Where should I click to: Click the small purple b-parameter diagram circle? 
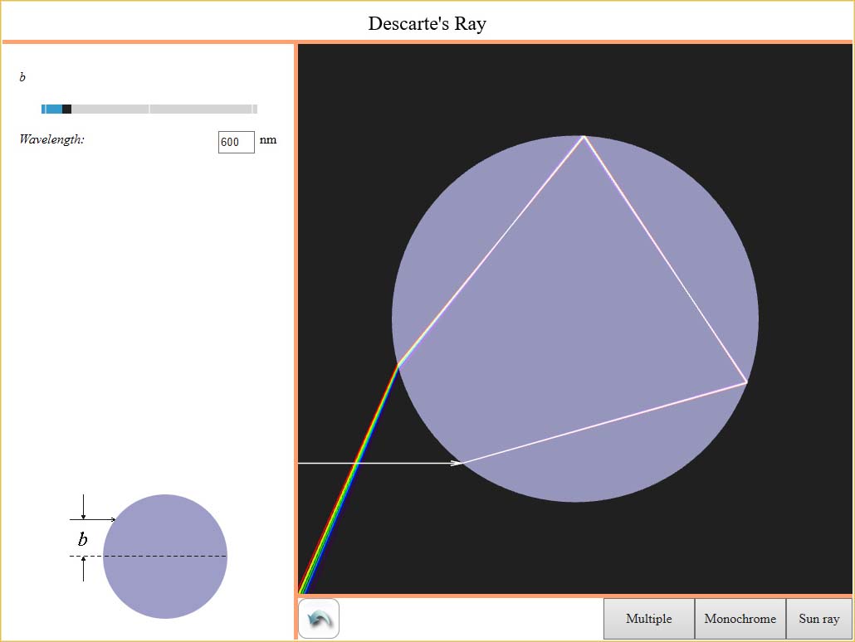coord(165,557)
